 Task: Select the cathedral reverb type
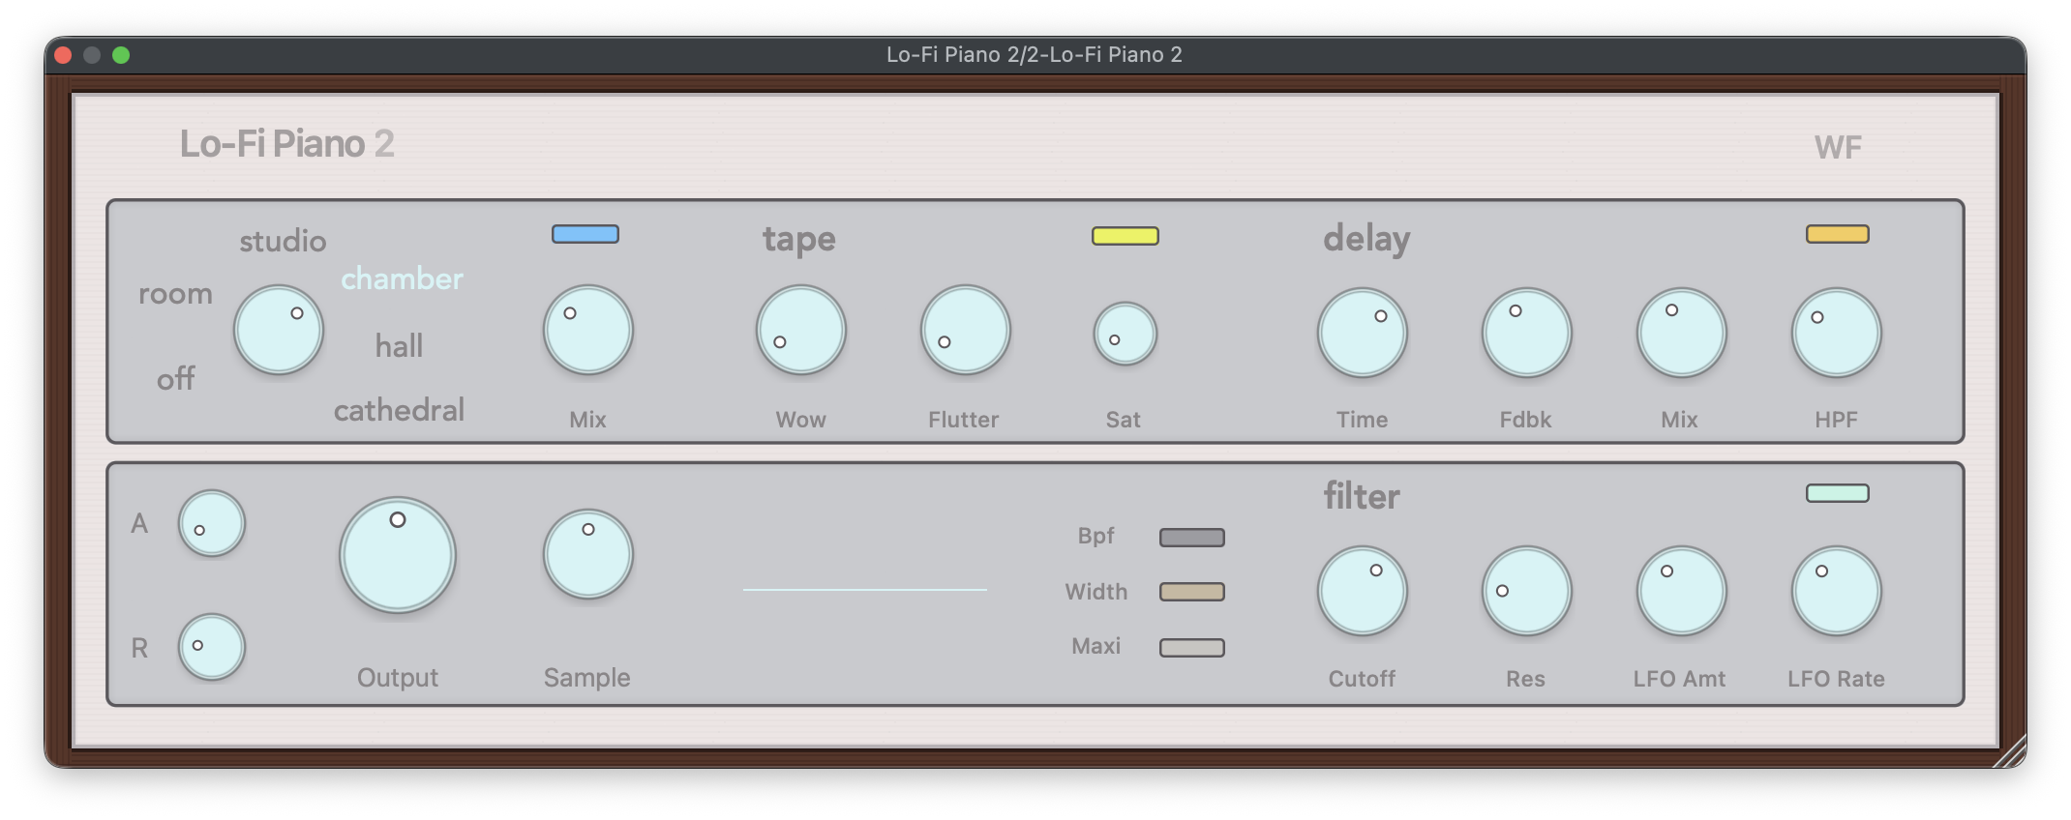[399, 410]
